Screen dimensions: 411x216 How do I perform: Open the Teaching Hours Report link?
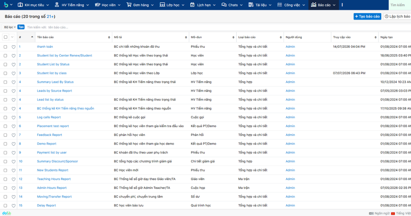pos(54,179)
